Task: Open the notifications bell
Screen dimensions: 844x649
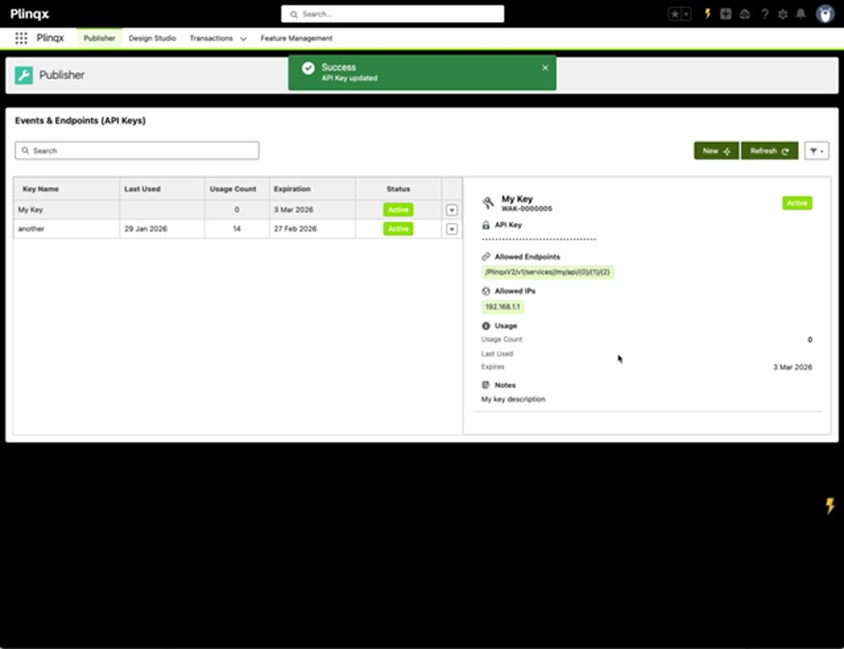Action: tap(801, 14)
